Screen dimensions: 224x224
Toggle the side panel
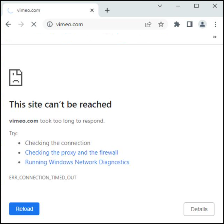[x=190, y=24]
